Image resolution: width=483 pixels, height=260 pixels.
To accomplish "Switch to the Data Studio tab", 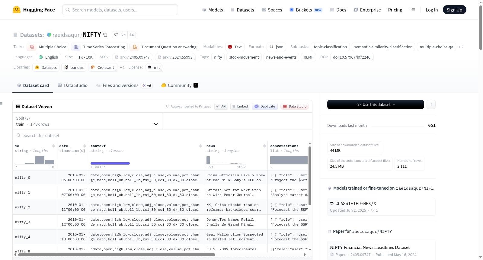I will tap(73, 85).
